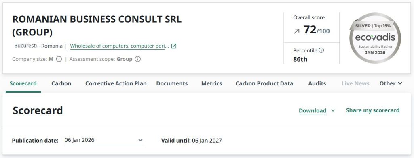The image size is (414, 158).
Task: Click the info icon next to Company size
Action: pos(59,59)
